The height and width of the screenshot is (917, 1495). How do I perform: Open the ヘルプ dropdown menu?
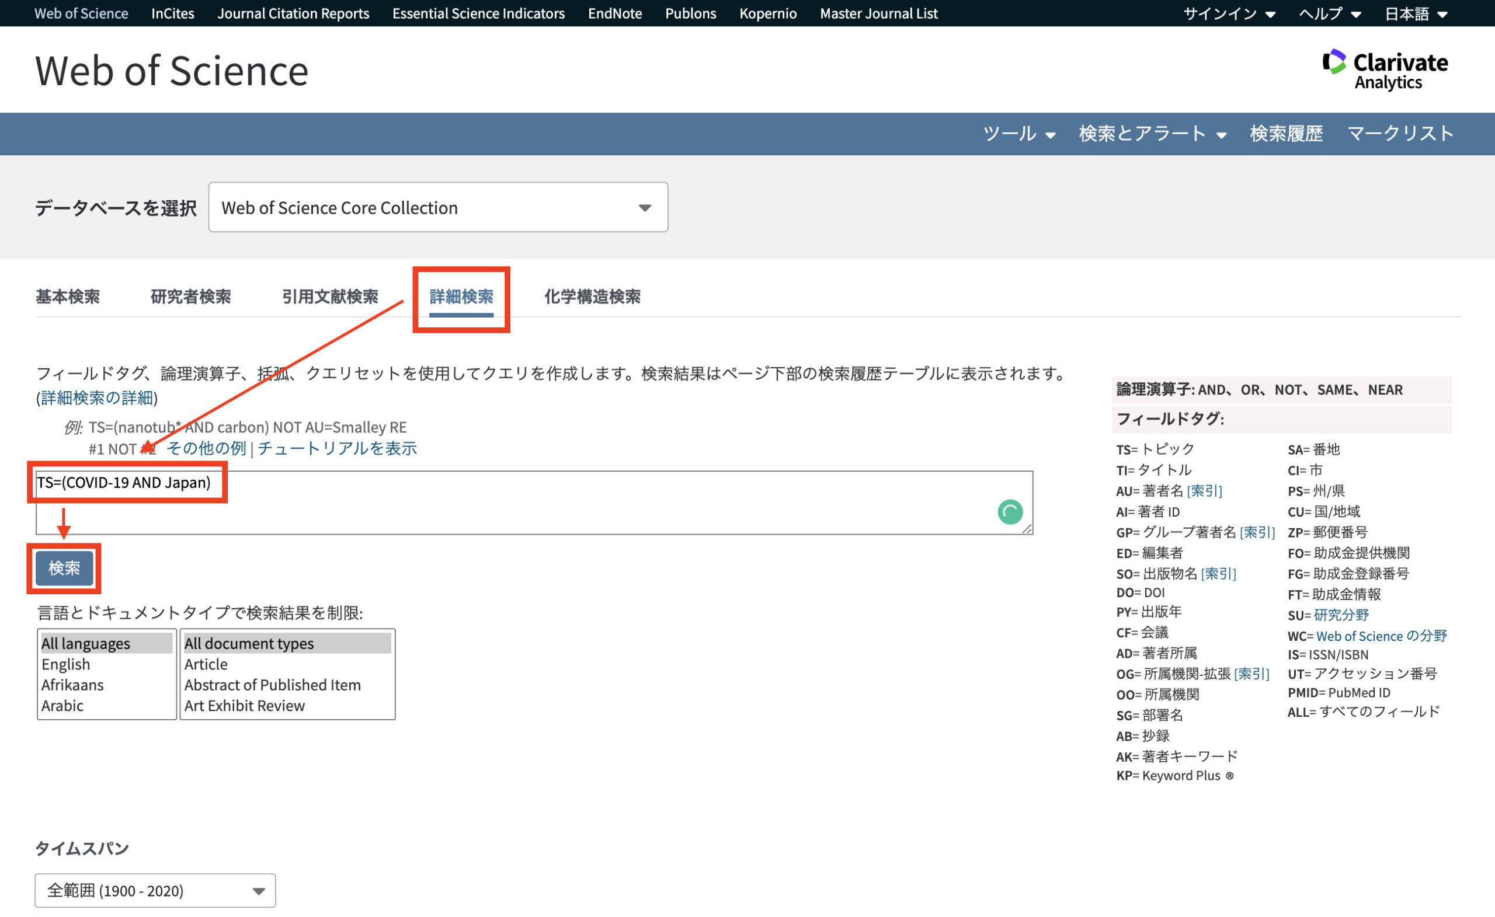1330,13
